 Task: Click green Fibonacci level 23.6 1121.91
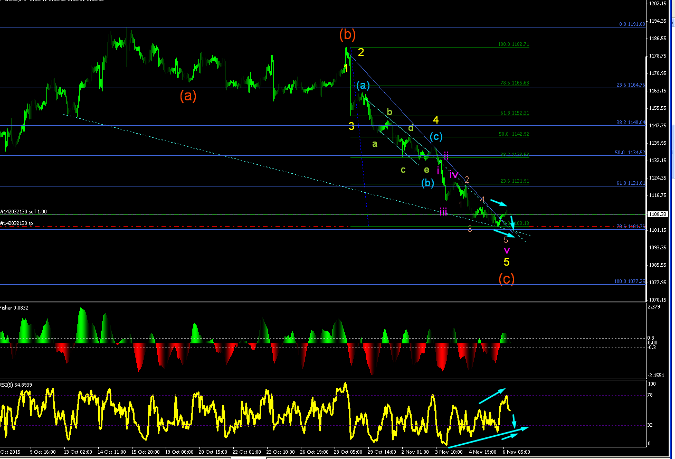pos(515,181)
